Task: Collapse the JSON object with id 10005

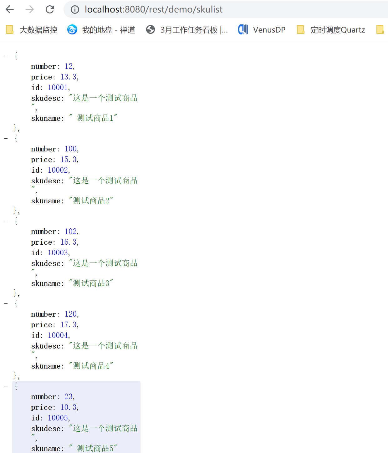Action: click(x=6, y=386)
